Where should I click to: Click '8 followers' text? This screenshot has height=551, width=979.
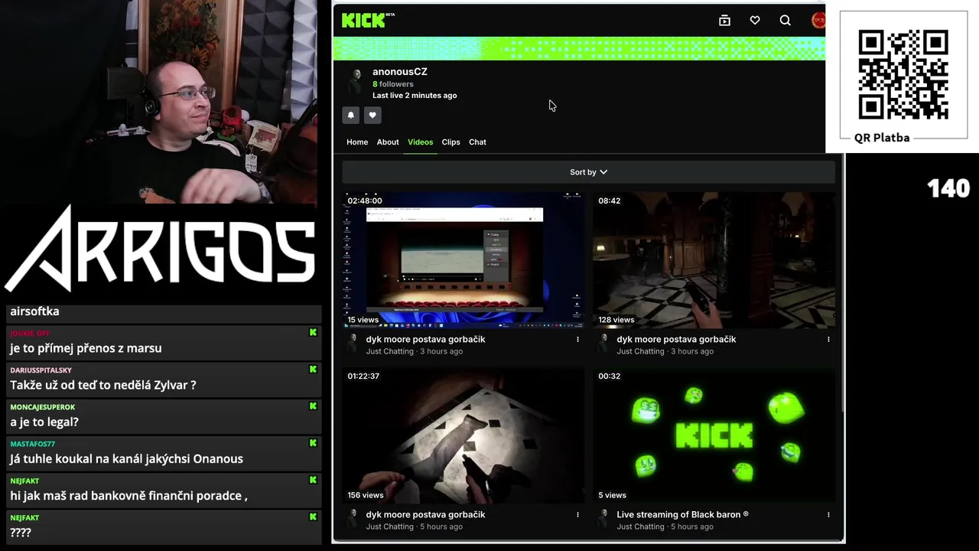(x=393, y=84)
